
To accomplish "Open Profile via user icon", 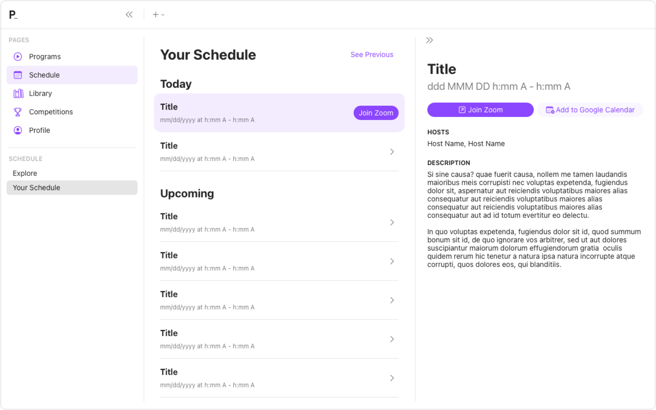I will click(x=18, y=130).
